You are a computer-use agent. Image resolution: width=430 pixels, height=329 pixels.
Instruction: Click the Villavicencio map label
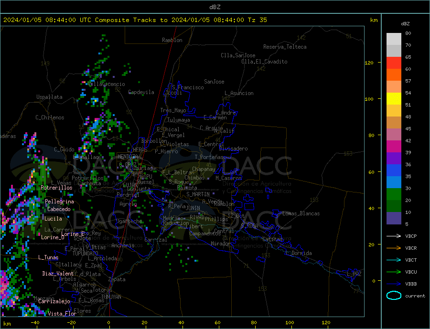tap(106, 84)
